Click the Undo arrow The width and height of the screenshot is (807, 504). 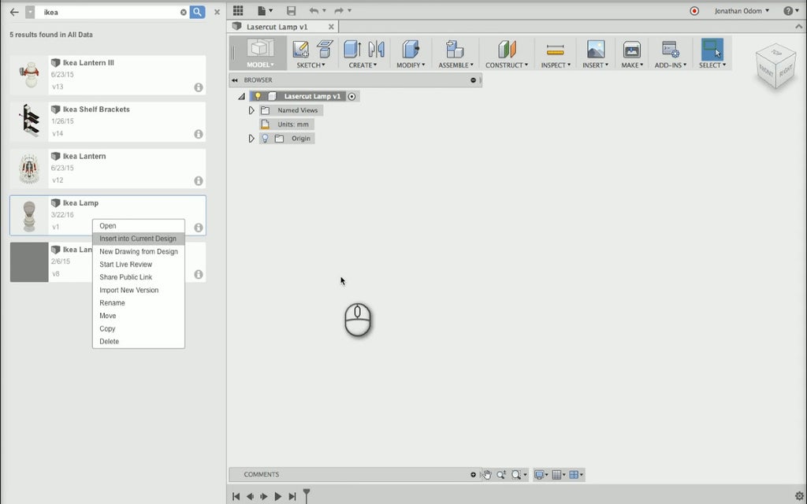[314, 10]
